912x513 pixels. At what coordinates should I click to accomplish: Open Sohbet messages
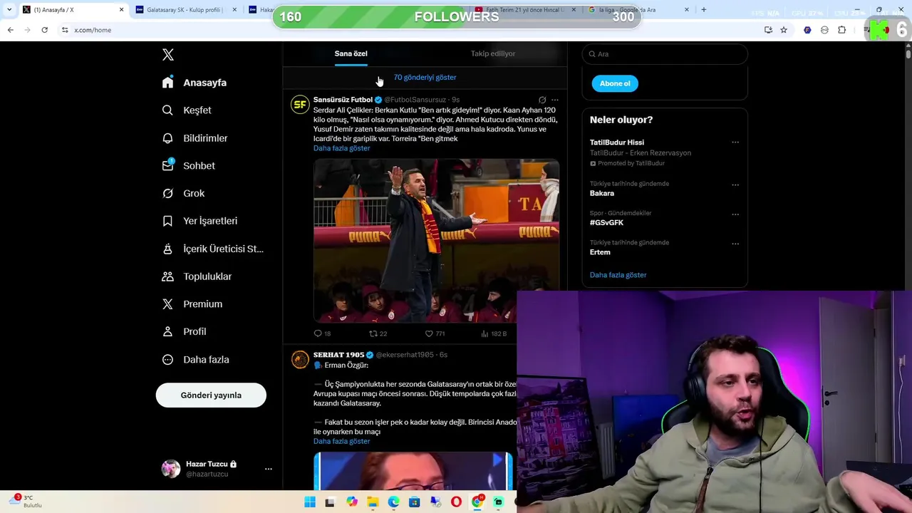188,166
